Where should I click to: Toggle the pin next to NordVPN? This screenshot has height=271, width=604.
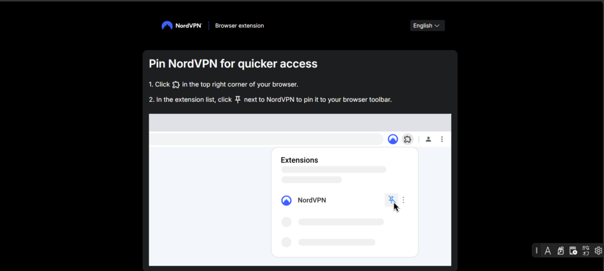coord(392,200)
